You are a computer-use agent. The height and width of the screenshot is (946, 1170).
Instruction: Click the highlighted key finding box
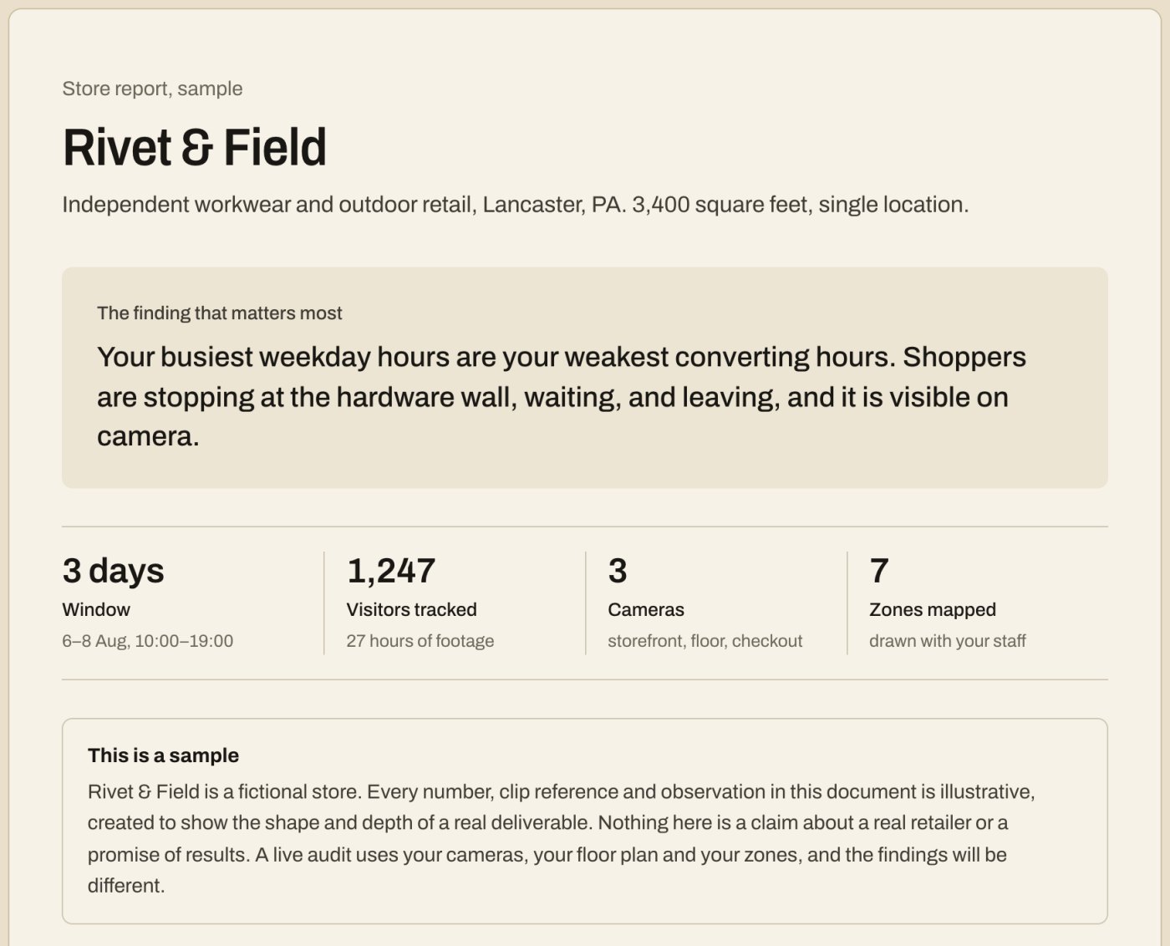coord(585,378)
